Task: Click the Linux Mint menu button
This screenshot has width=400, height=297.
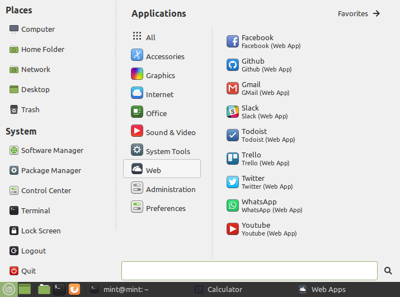Action: [9, 289]
